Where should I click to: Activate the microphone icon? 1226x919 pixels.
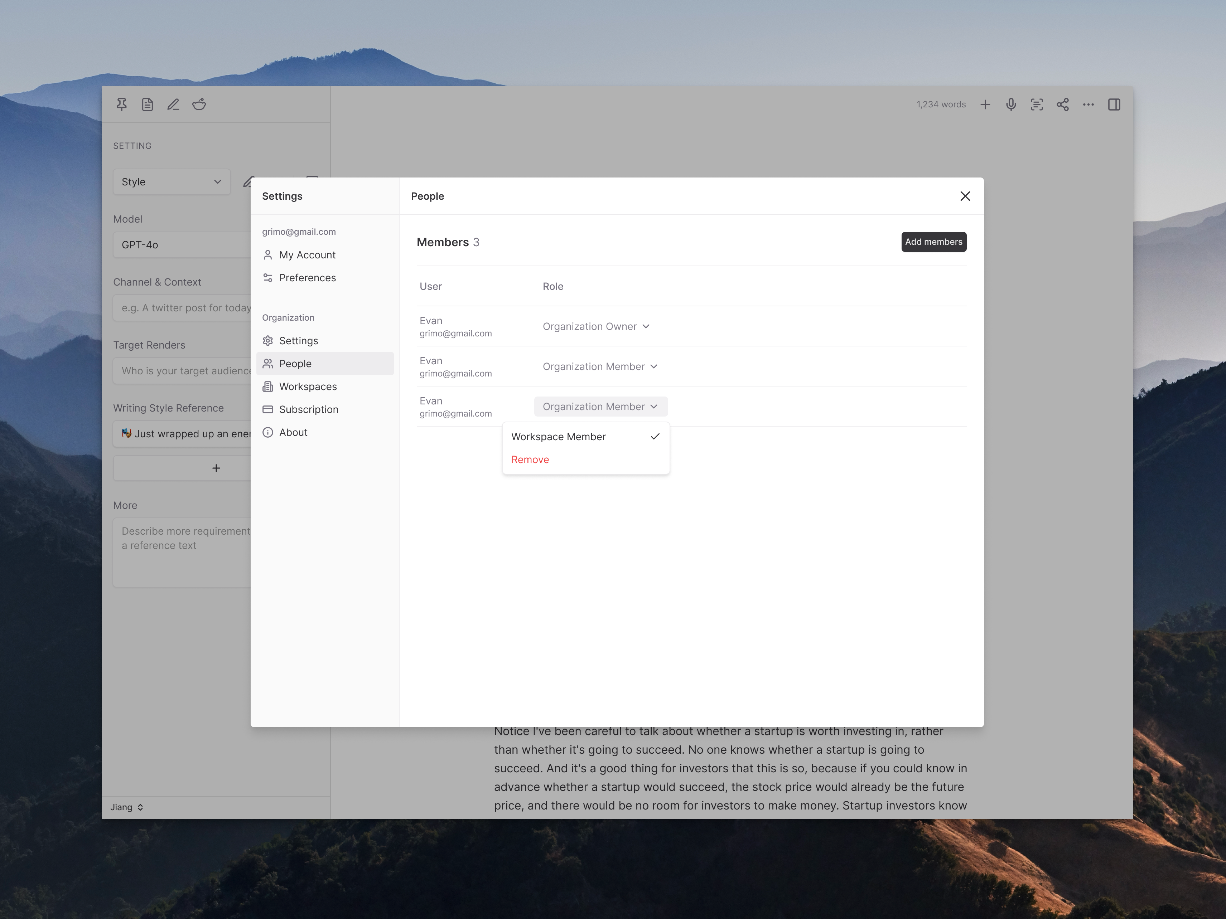coord(1011,104)
